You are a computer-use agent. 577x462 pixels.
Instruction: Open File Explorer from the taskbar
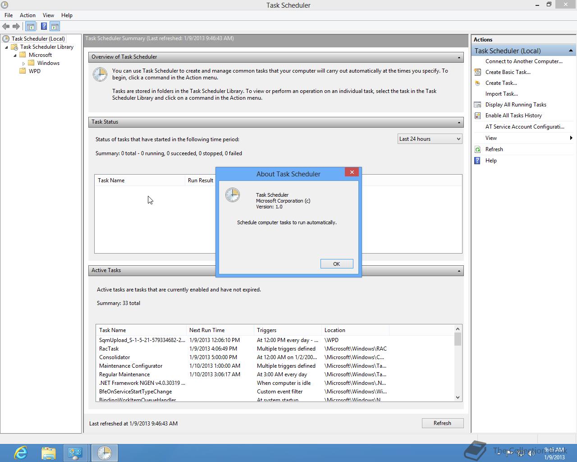point(48,453)
